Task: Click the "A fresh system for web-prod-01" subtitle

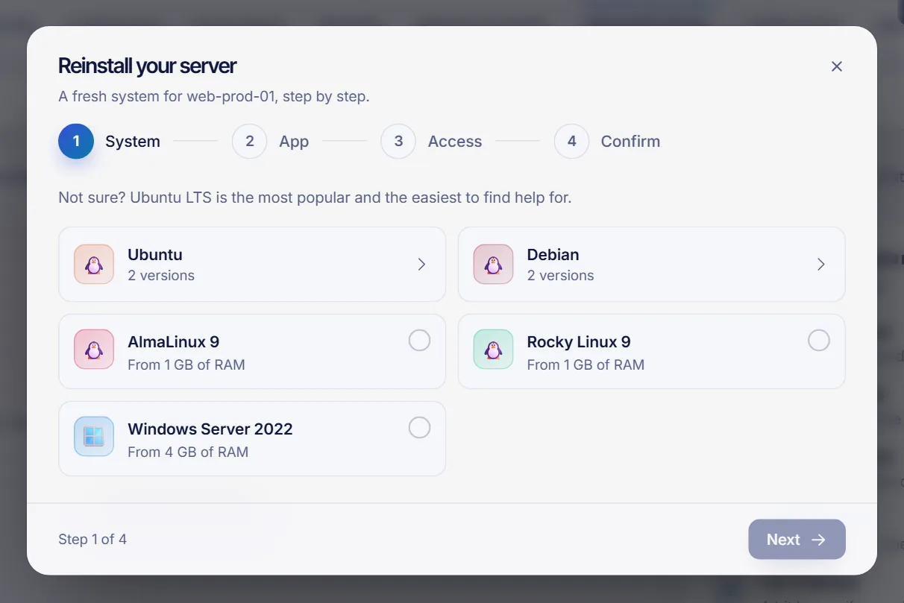Action: (x=214, y=96)
